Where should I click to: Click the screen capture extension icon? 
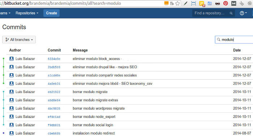pyautogui.click(x=193, y=3)
